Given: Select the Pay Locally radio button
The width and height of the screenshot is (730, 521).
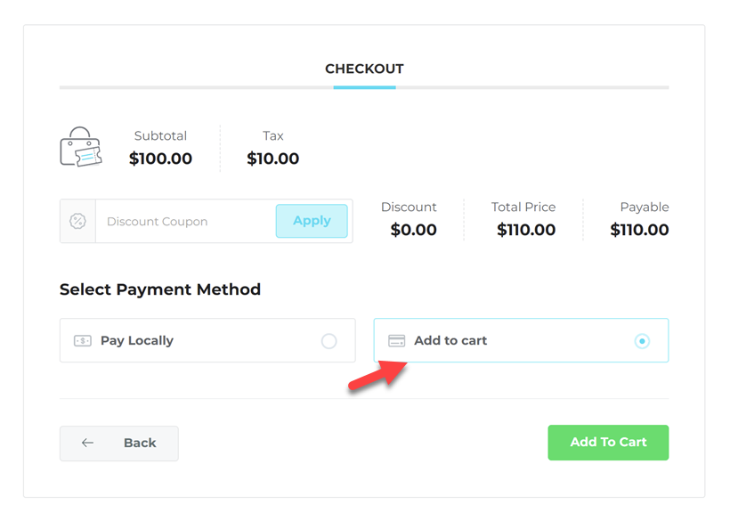Looking at the screenshot, I should (x=329, y=341).
